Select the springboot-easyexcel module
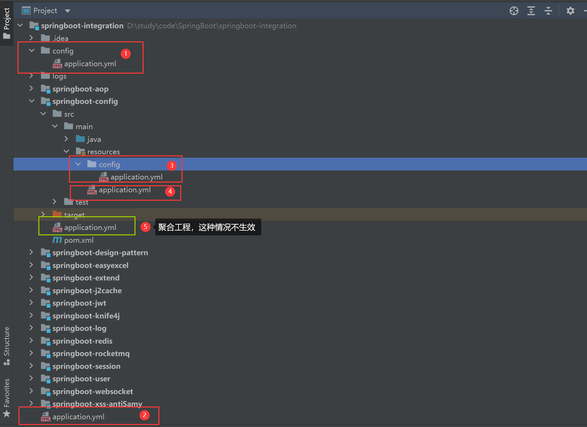 [x=90, y=265]
